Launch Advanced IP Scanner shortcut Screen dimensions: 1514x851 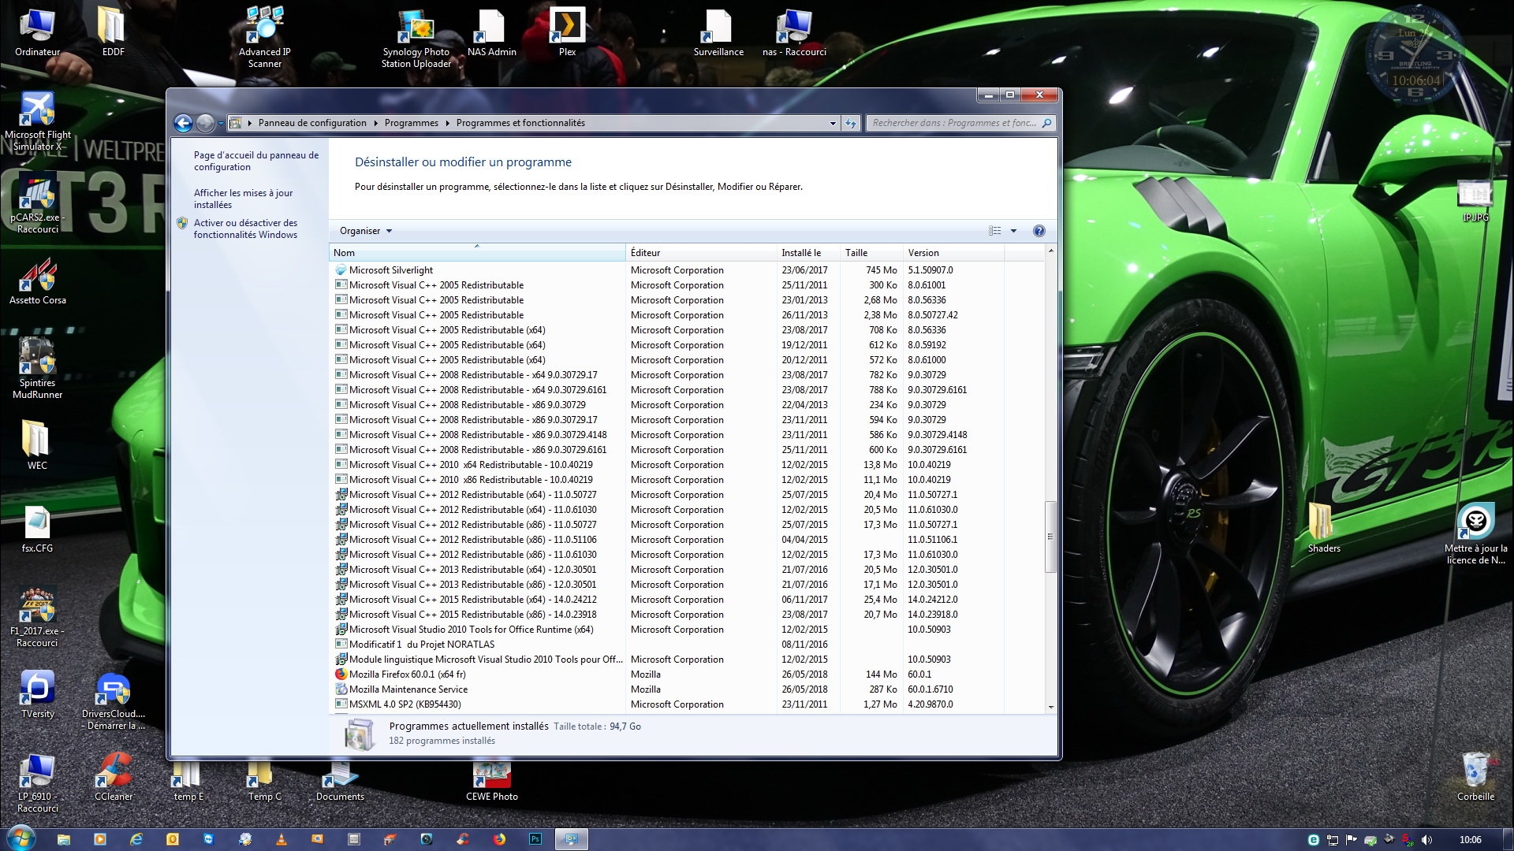click(x=265, y=37)
